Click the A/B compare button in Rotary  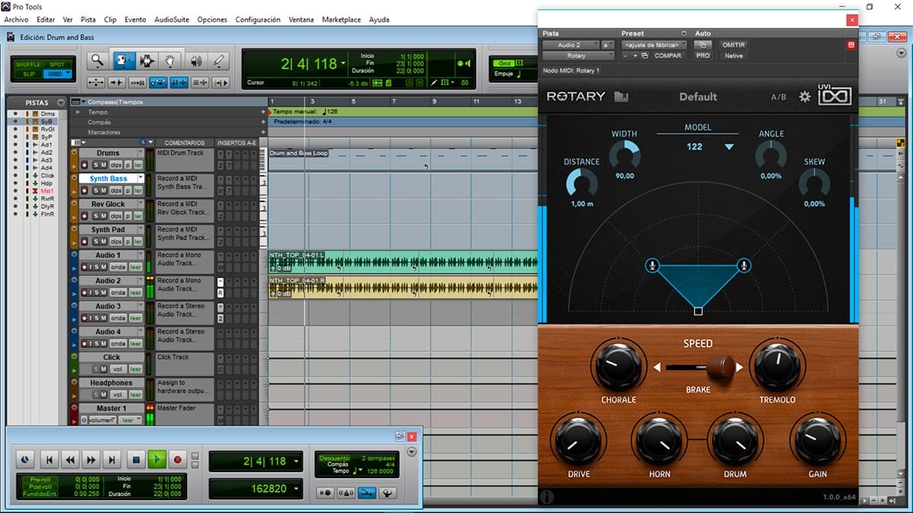pos(778,97)
